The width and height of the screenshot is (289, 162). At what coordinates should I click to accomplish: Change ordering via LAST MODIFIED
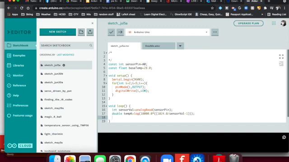pos(65,55)
